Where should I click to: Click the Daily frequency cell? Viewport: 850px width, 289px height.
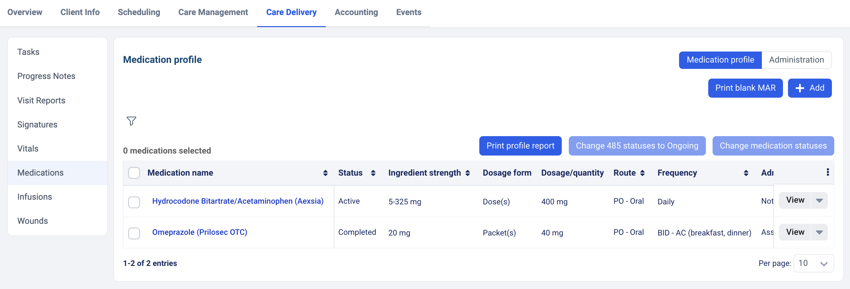666,202
